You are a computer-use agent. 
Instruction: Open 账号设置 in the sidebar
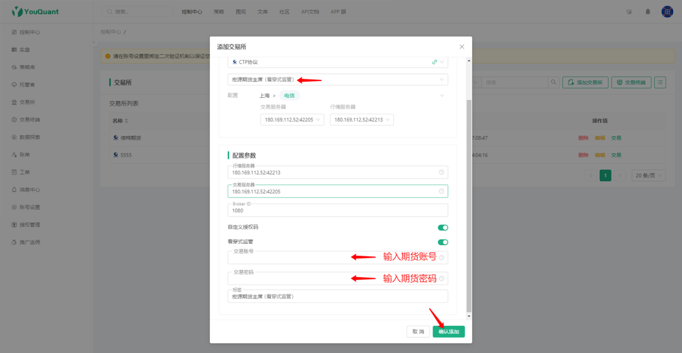click(26, 207)
